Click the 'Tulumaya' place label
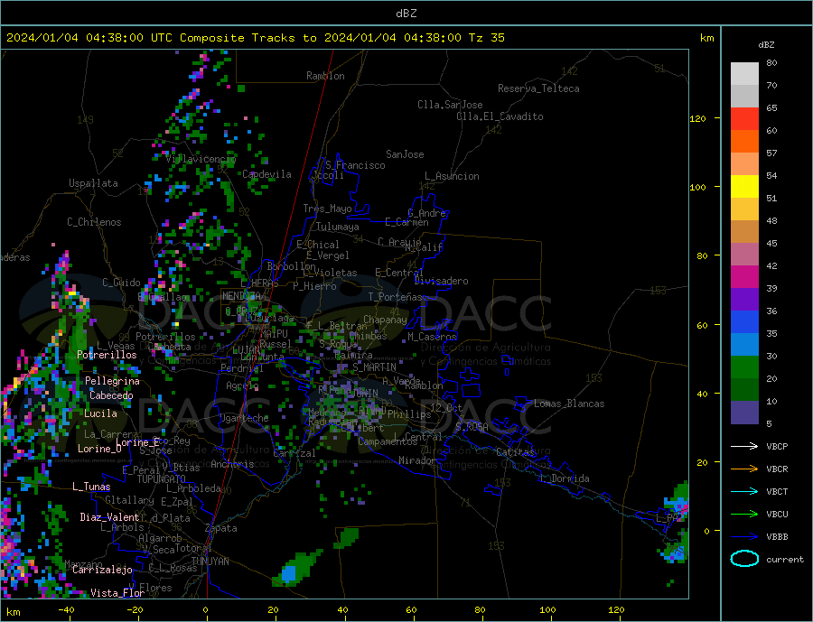 coord(338,227)
